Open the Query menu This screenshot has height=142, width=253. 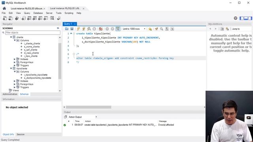27,13
